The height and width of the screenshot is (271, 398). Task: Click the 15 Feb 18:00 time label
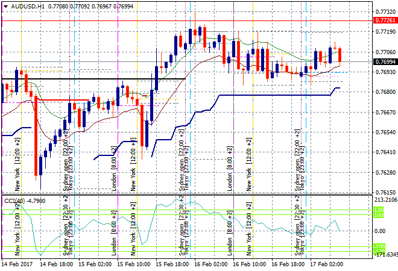(x=172, y=264)
